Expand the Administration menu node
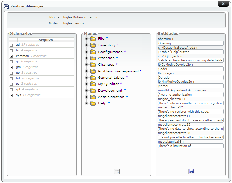 pyautogui.click(x=86, y=97)
